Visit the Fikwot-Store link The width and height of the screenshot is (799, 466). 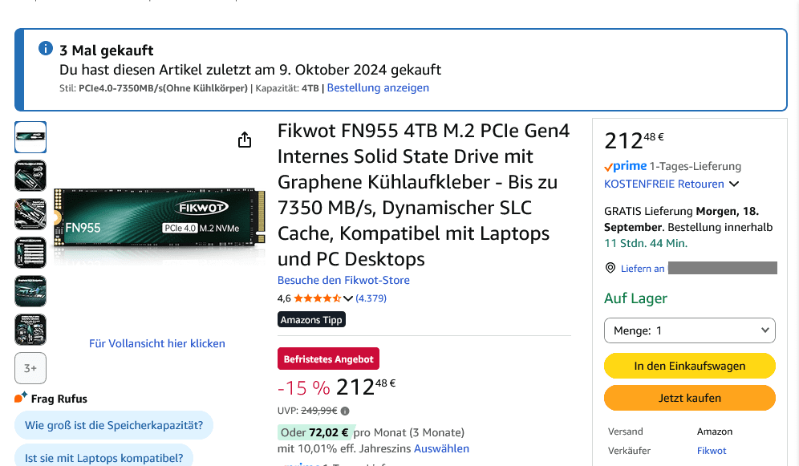343,280
